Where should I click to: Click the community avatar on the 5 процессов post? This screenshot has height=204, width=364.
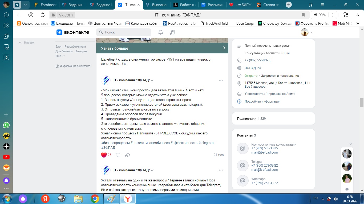tap(106, 80)
